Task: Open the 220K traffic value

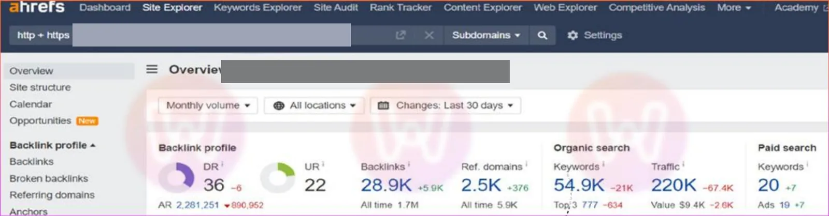Action: 674,185
